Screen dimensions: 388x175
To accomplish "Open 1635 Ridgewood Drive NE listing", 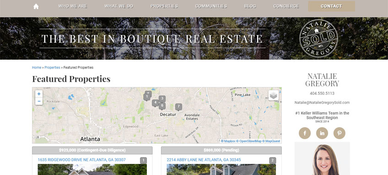I will [x=81, y=160].
